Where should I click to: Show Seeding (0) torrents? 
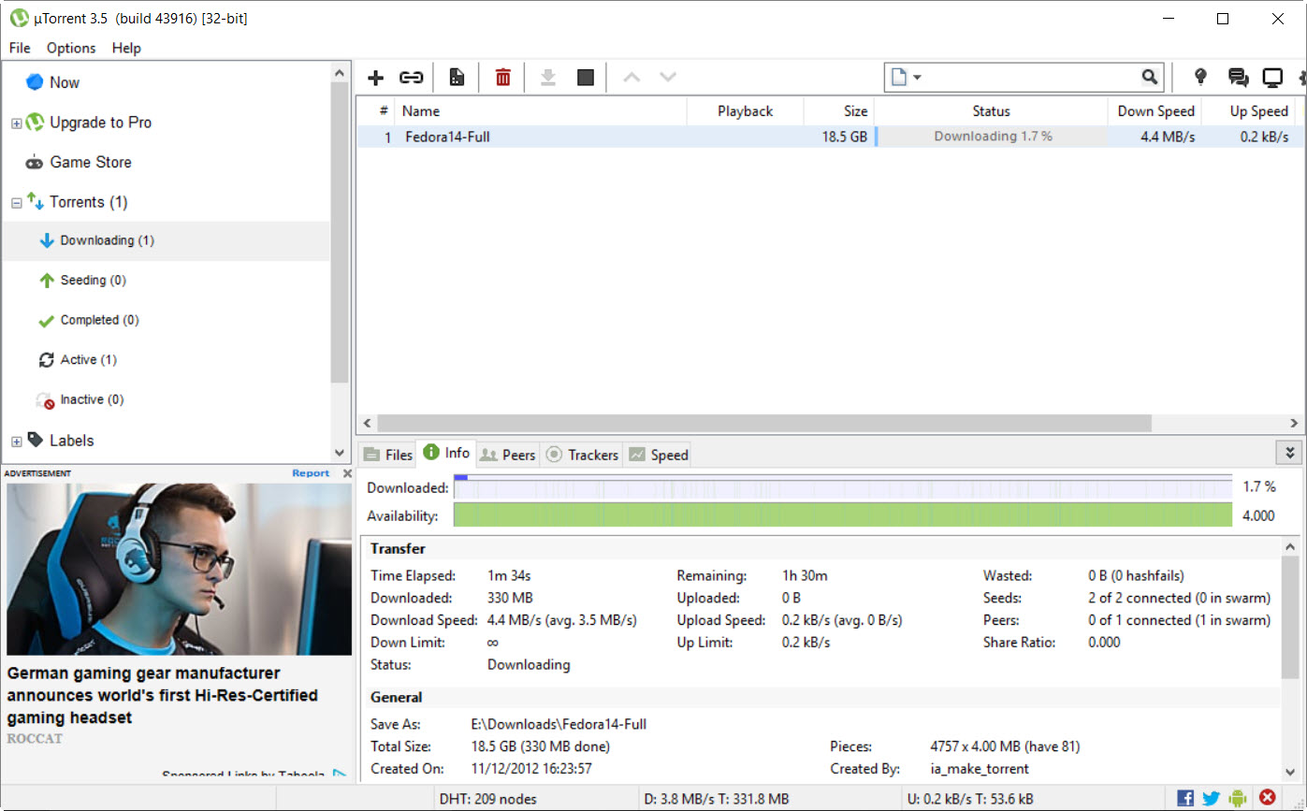pyautogui.click(x=93, y=281)
